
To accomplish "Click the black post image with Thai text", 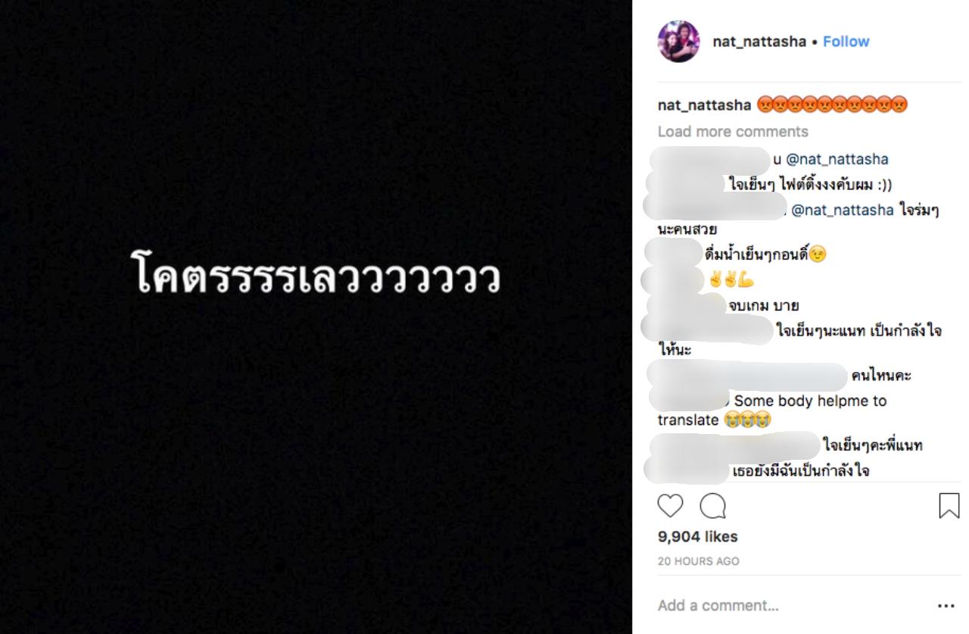I will point(316,317).
